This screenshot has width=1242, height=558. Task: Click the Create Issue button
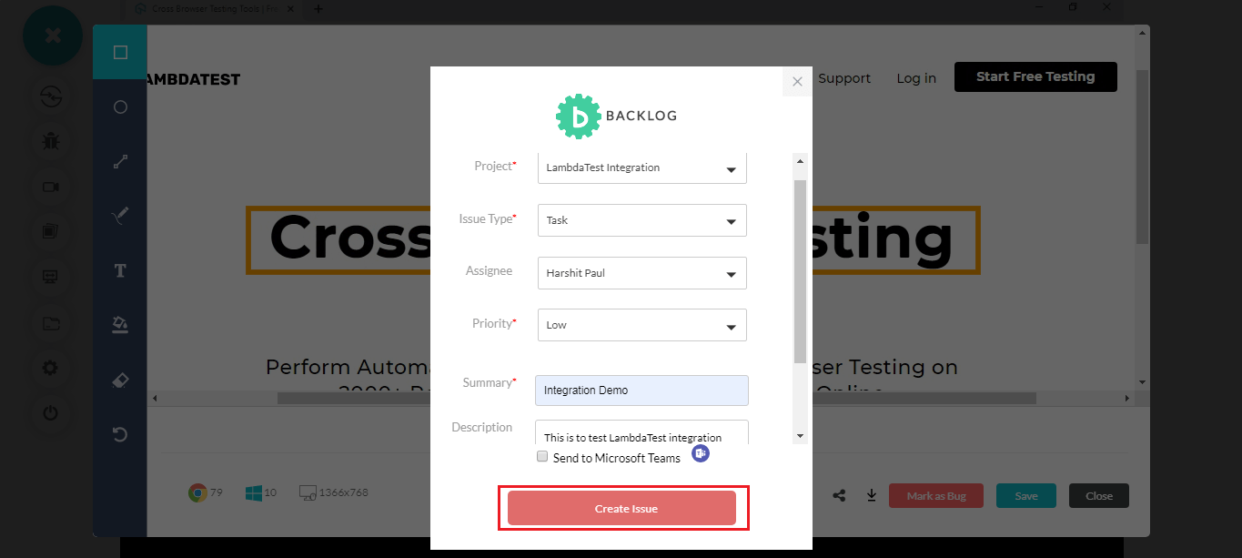[626, 508]
